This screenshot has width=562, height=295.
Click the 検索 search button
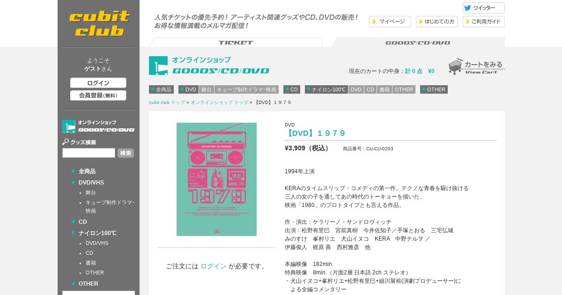[x=126, y=153]
